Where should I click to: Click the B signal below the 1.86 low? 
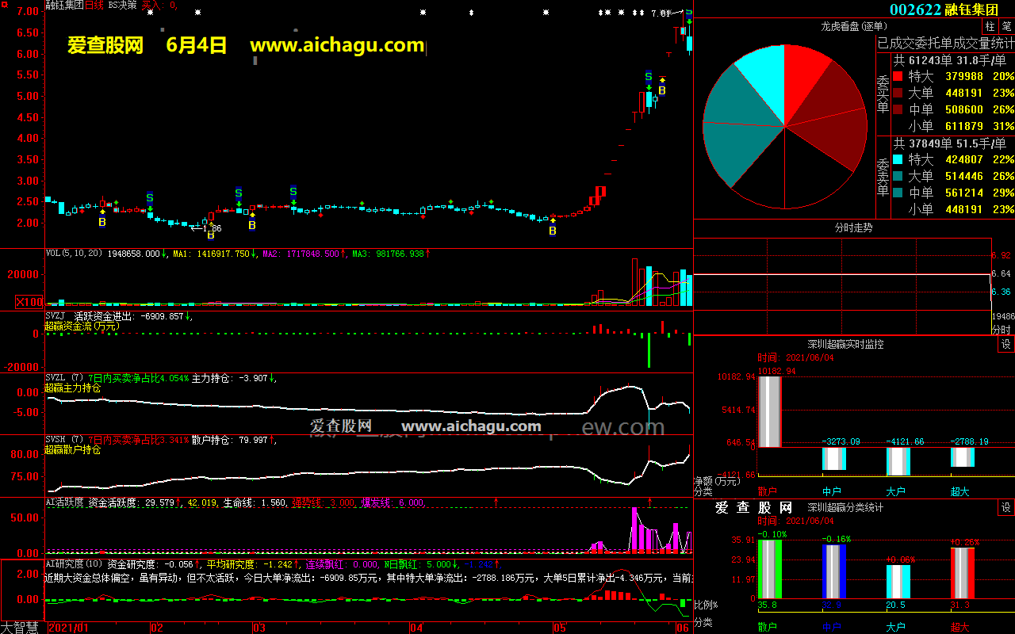pos(211,235)
